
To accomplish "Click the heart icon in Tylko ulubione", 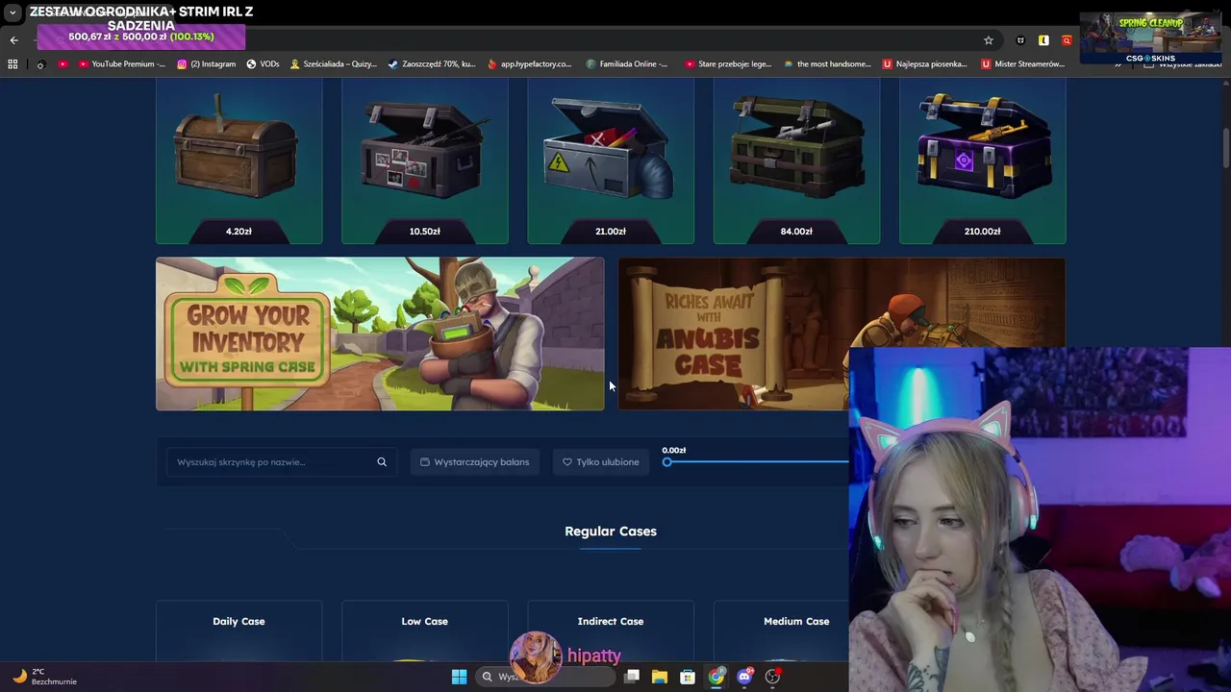I will pyautogui.click(x=567, y=462).
